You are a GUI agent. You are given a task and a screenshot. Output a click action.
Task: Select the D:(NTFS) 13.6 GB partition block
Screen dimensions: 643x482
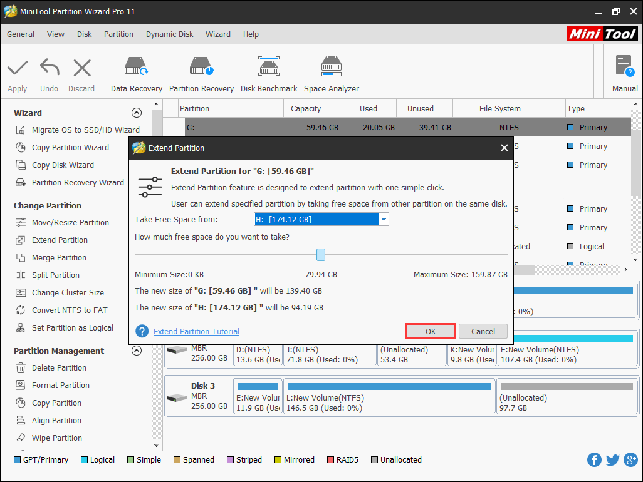(x=258, y=355)
